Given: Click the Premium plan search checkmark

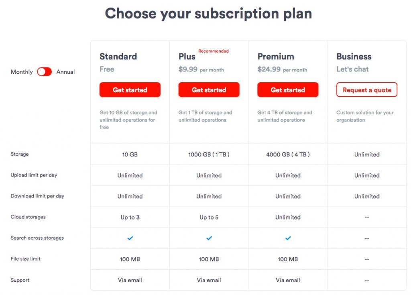Looking at the screenshot, I should click(288, 238).
